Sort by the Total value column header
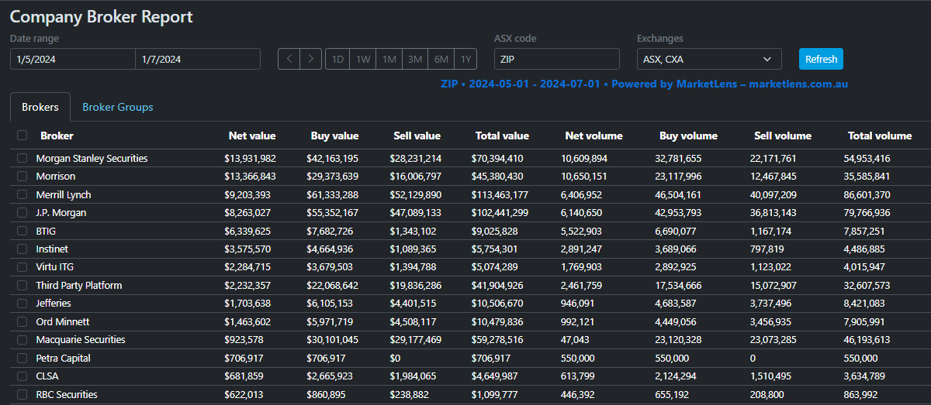This screenshot has width=931, height=405. (502, 136)
